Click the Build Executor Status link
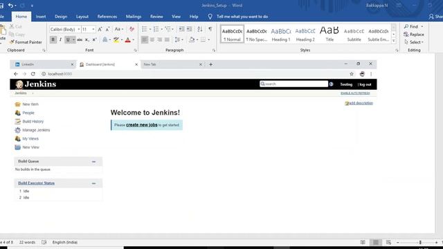This screenshot has height=249, width=443. coord(37,183)
